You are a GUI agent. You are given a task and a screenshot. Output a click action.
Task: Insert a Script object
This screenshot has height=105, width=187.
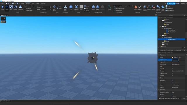[168, 6]
